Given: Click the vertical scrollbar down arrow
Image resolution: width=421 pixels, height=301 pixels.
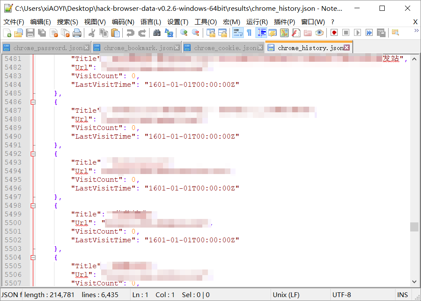Looking at the screenshot, I should click(414, 282).
